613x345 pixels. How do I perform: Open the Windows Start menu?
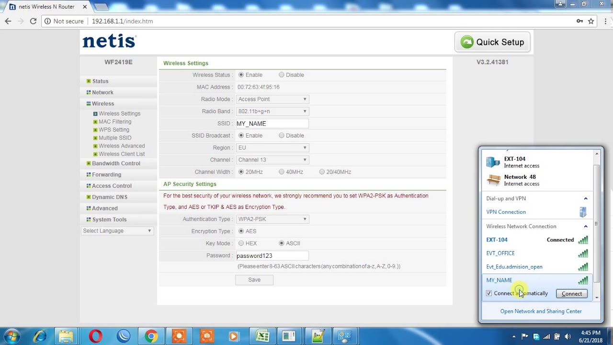[x=12, y=336]
